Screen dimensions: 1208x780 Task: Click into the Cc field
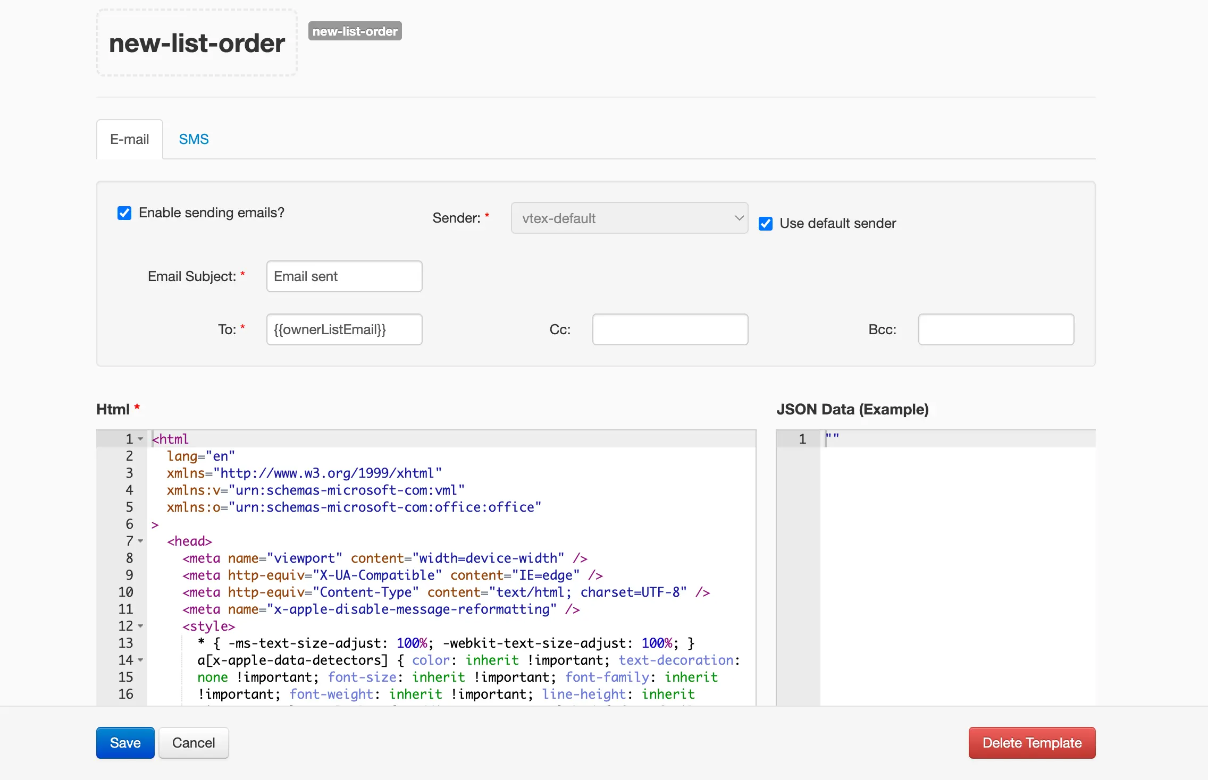(x=670, y=329)
